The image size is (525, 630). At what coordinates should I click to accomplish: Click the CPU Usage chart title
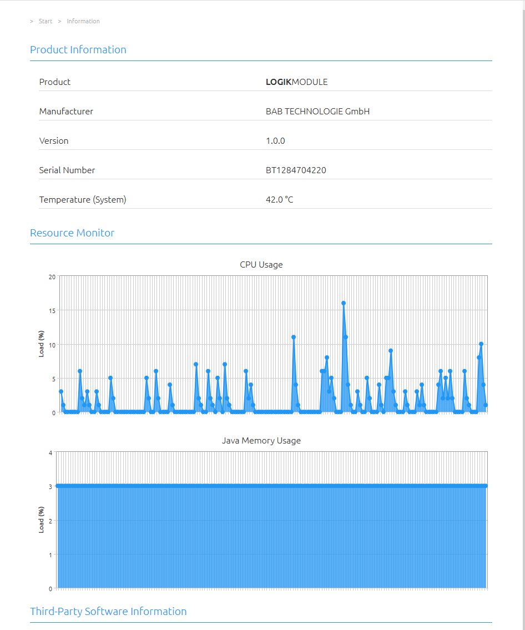click(x=261, y=265)
